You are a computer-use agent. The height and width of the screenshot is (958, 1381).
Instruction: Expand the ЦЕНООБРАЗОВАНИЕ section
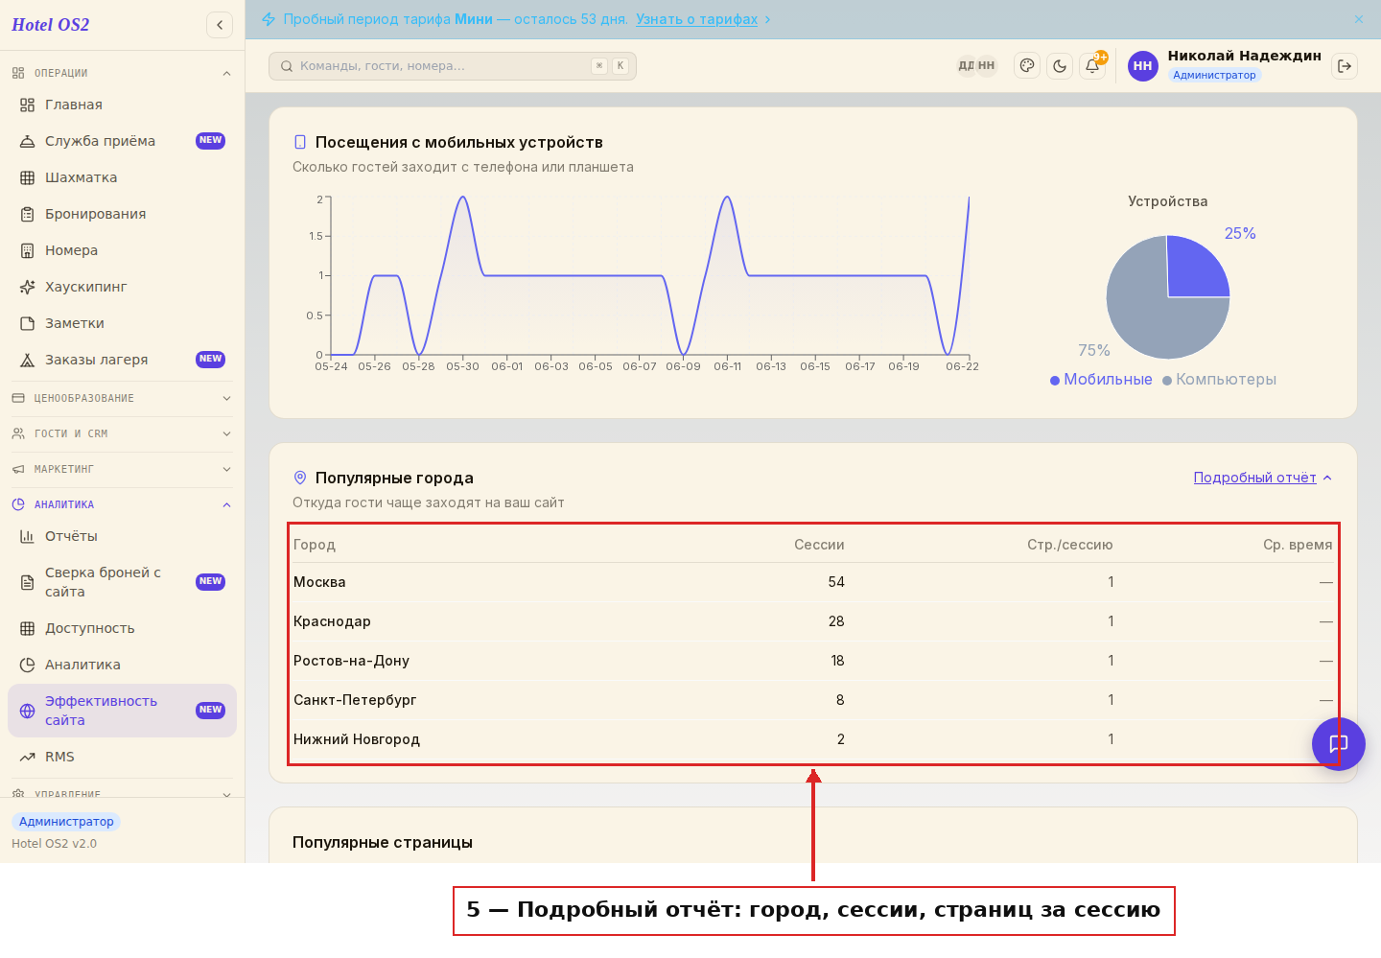123,398
